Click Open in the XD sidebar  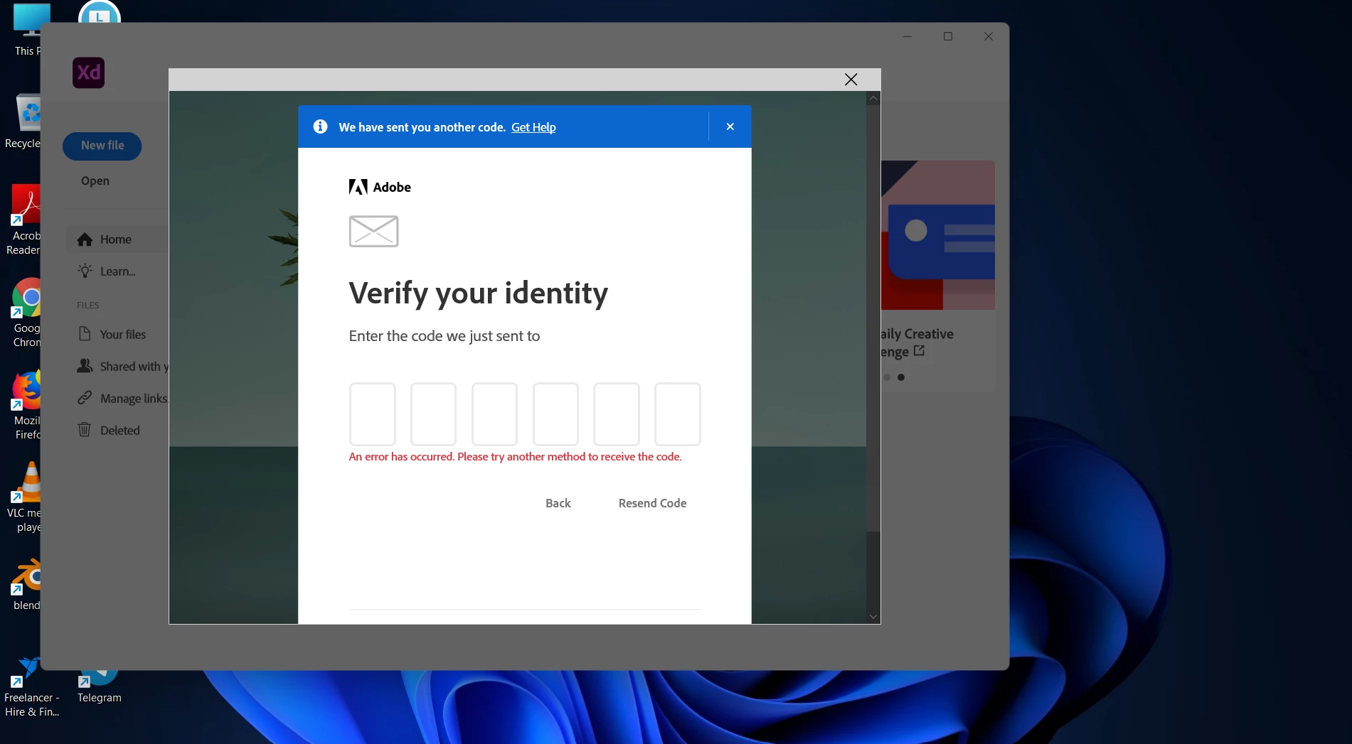pyautogui.click(x=95, y=181)
